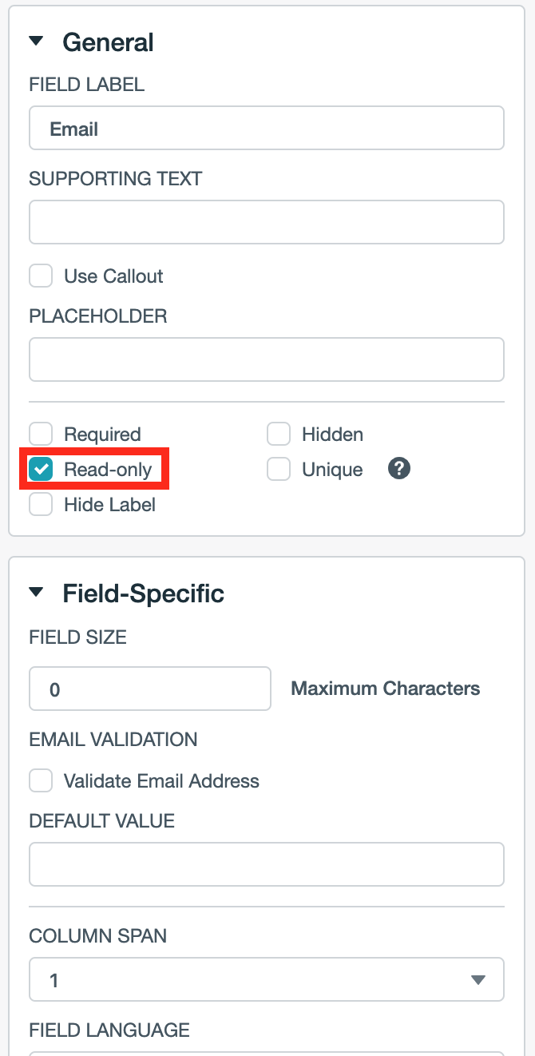
Task: Disable the Read-only checkbox
Action: [x=41, y=470]
